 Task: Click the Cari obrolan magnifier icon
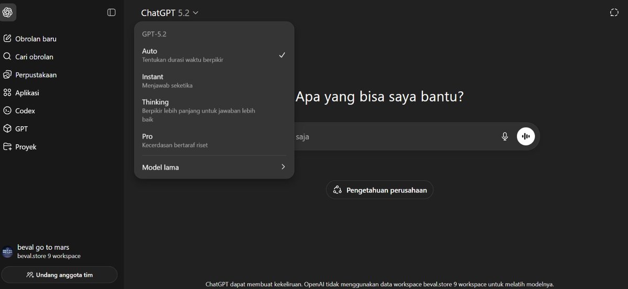tap(7, 56)
